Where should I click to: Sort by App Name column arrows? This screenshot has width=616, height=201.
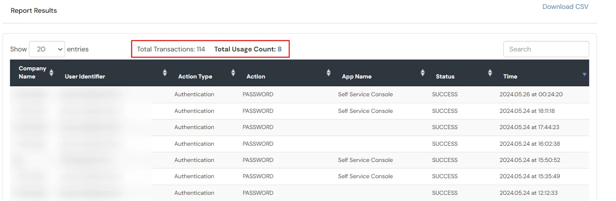(422, 73)
